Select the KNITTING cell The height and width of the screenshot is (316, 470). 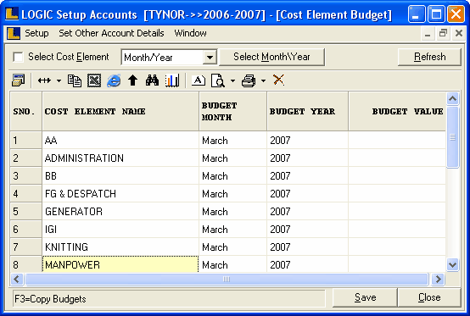120,247
